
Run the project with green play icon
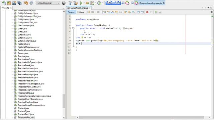click(x=81, y=3)
